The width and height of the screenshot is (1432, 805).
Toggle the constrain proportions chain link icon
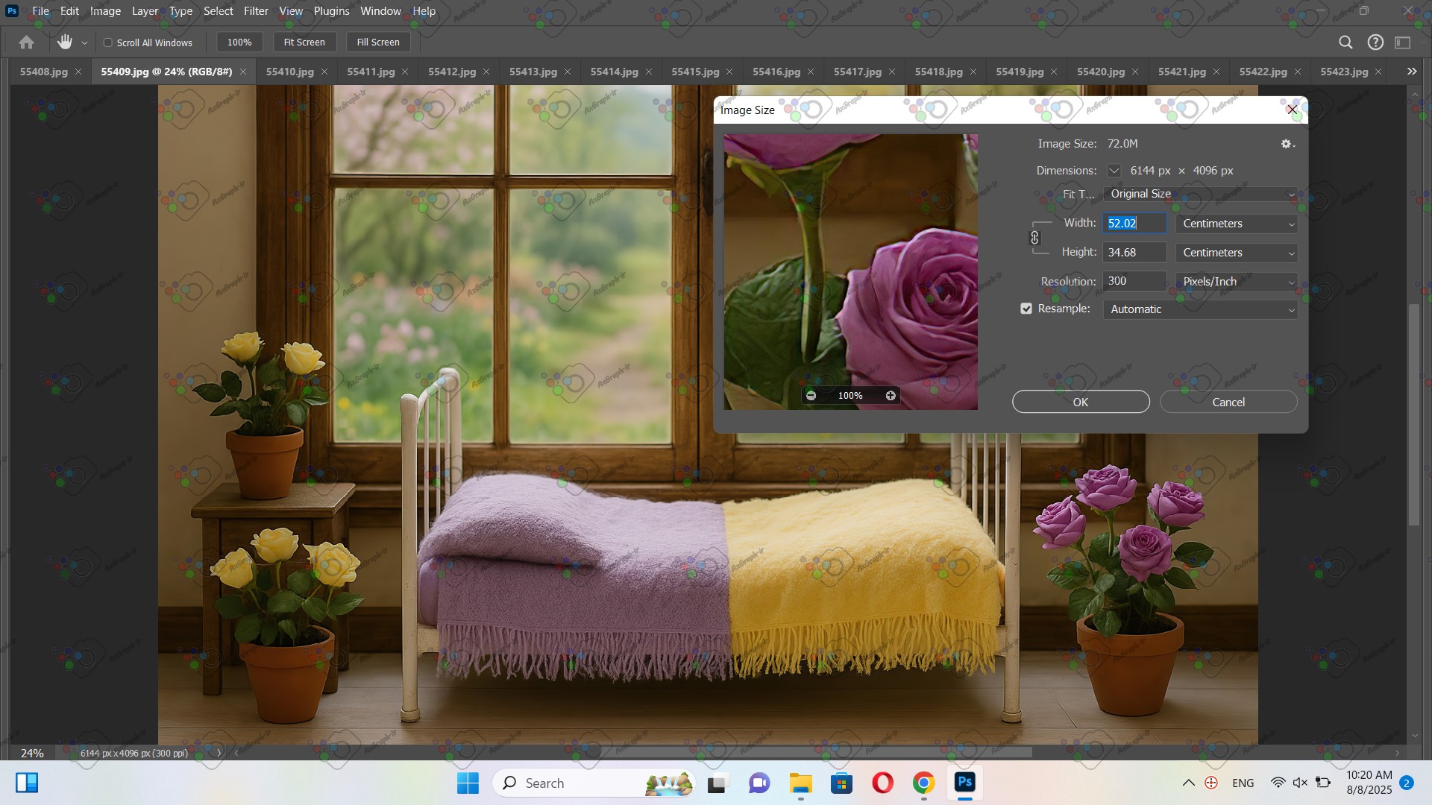point(1034,238)
